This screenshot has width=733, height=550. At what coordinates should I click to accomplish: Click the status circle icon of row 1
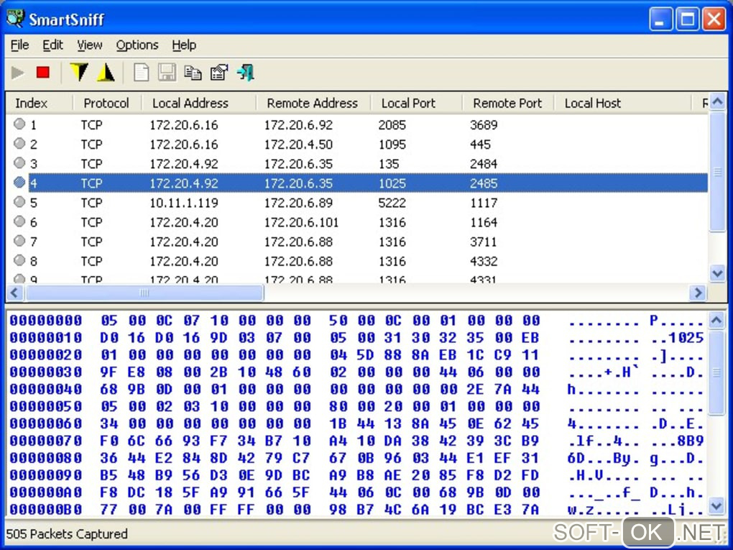(x=19, y=124)
